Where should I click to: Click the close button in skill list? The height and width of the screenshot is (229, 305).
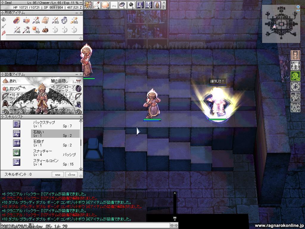click(x=71, y=174)
